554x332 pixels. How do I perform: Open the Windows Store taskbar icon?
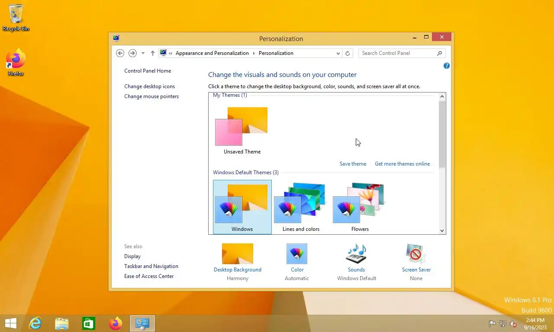coord(89,323)
